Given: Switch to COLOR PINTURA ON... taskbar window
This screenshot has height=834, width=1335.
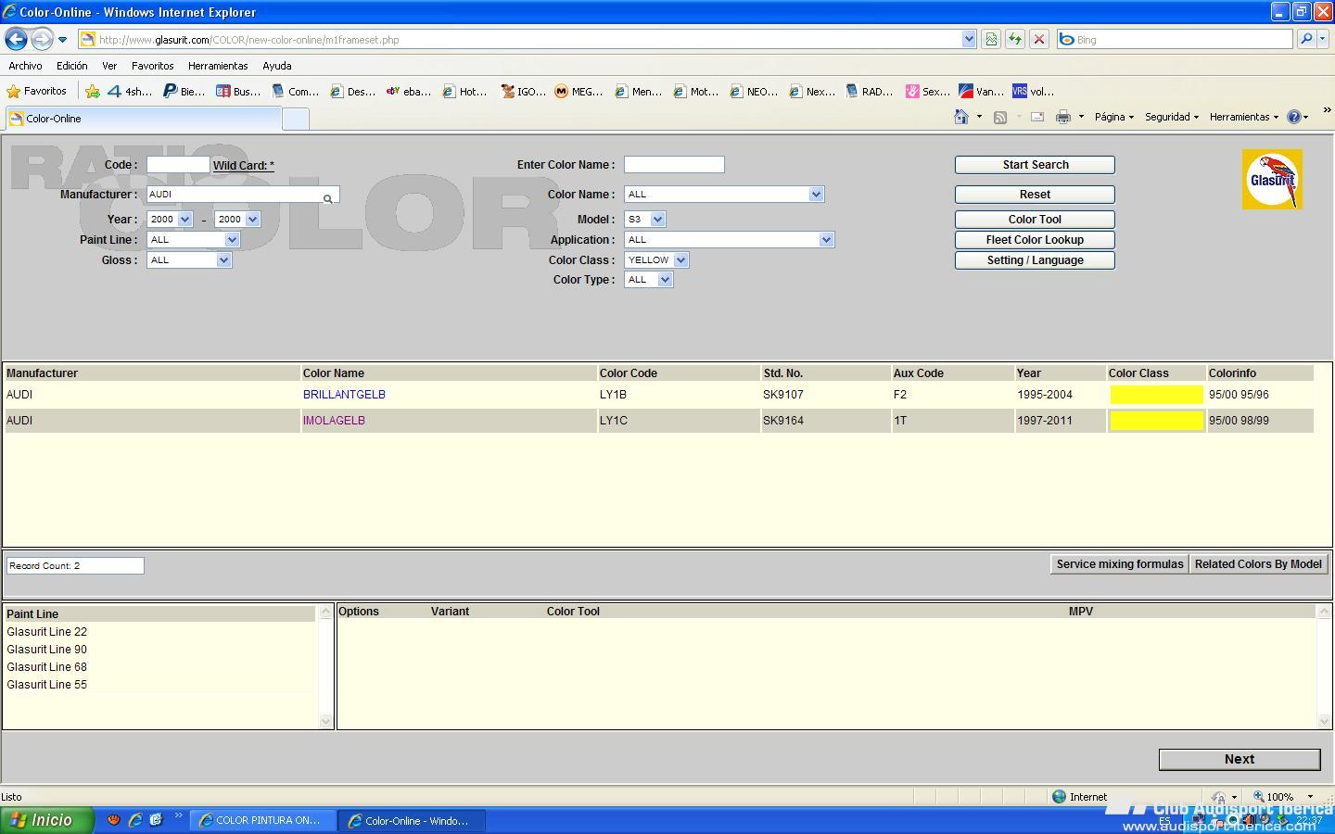Looking at the screenshot, I should pyautogui.click(x=262, y=820).
